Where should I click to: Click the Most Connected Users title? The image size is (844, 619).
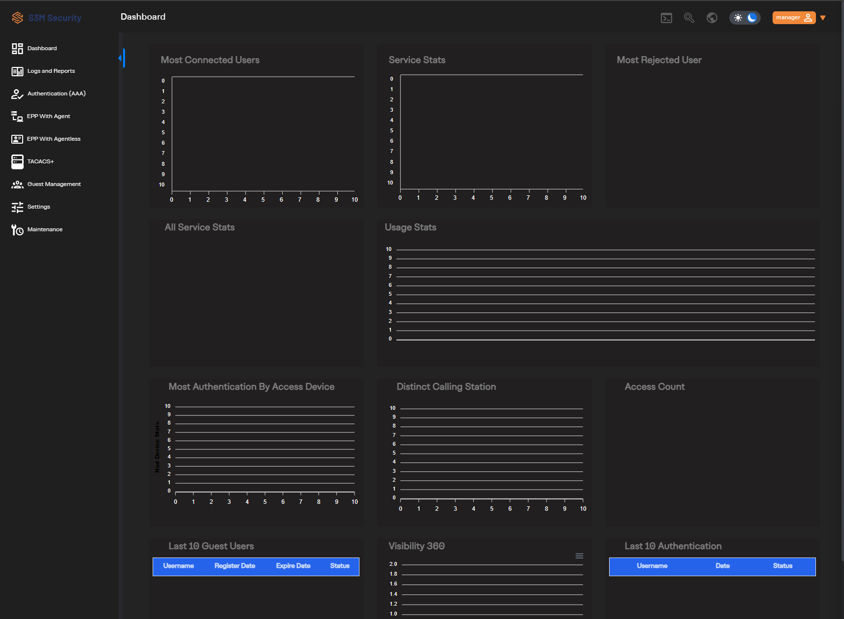point(210,60)
